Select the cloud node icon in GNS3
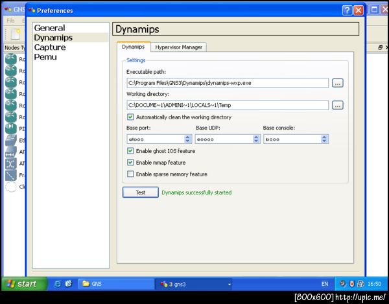 (10, 187)
